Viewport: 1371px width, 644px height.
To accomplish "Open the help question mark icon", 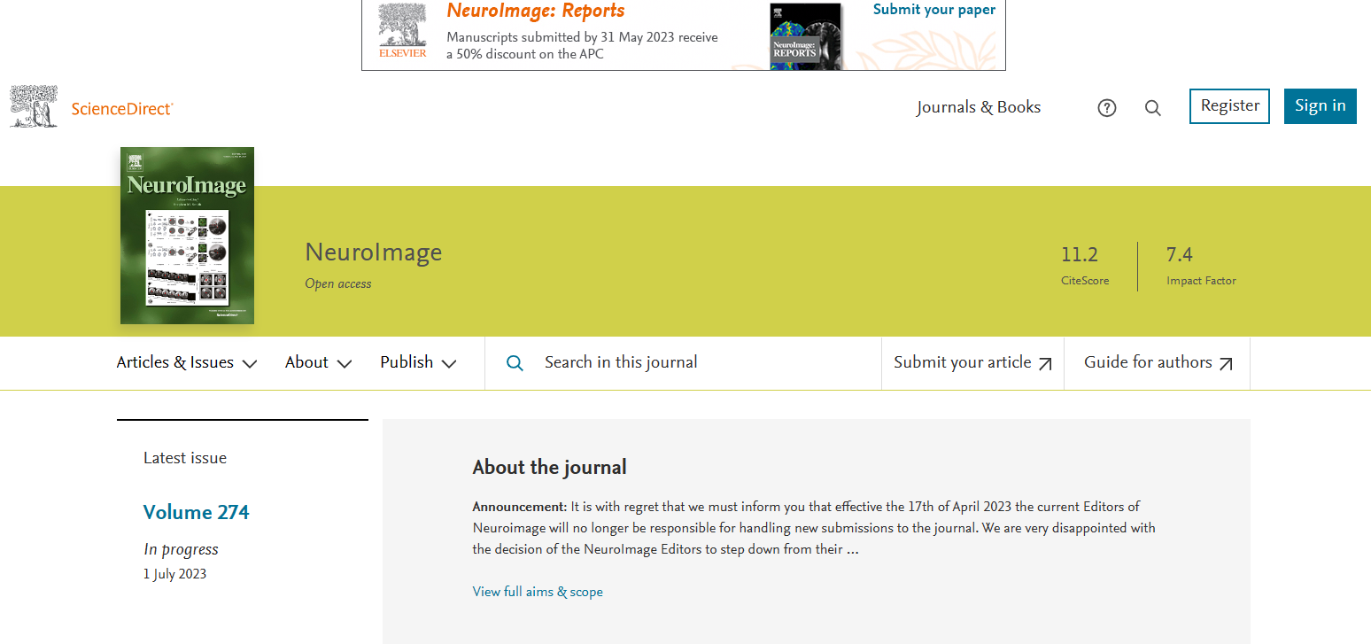I will tap(1107, 108).
